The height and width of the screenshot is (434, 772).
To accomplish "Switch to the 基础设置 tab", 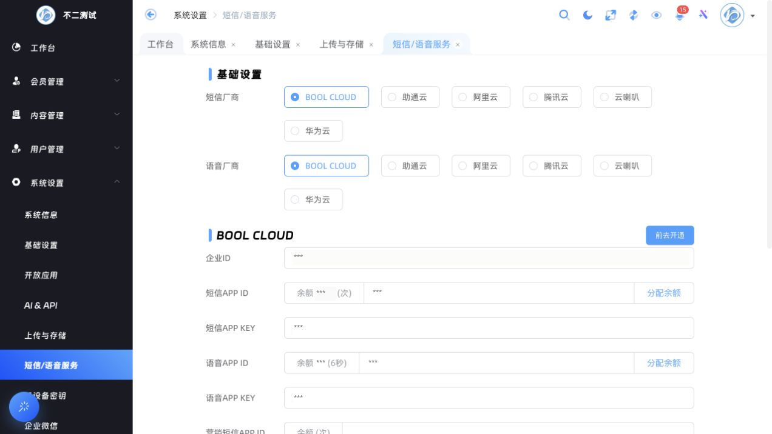I will (x=273, y=44).
